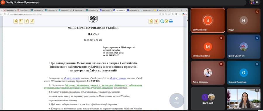Open the participant count showing 23
This screenshot has height=111, width=263.
point(255,2)
